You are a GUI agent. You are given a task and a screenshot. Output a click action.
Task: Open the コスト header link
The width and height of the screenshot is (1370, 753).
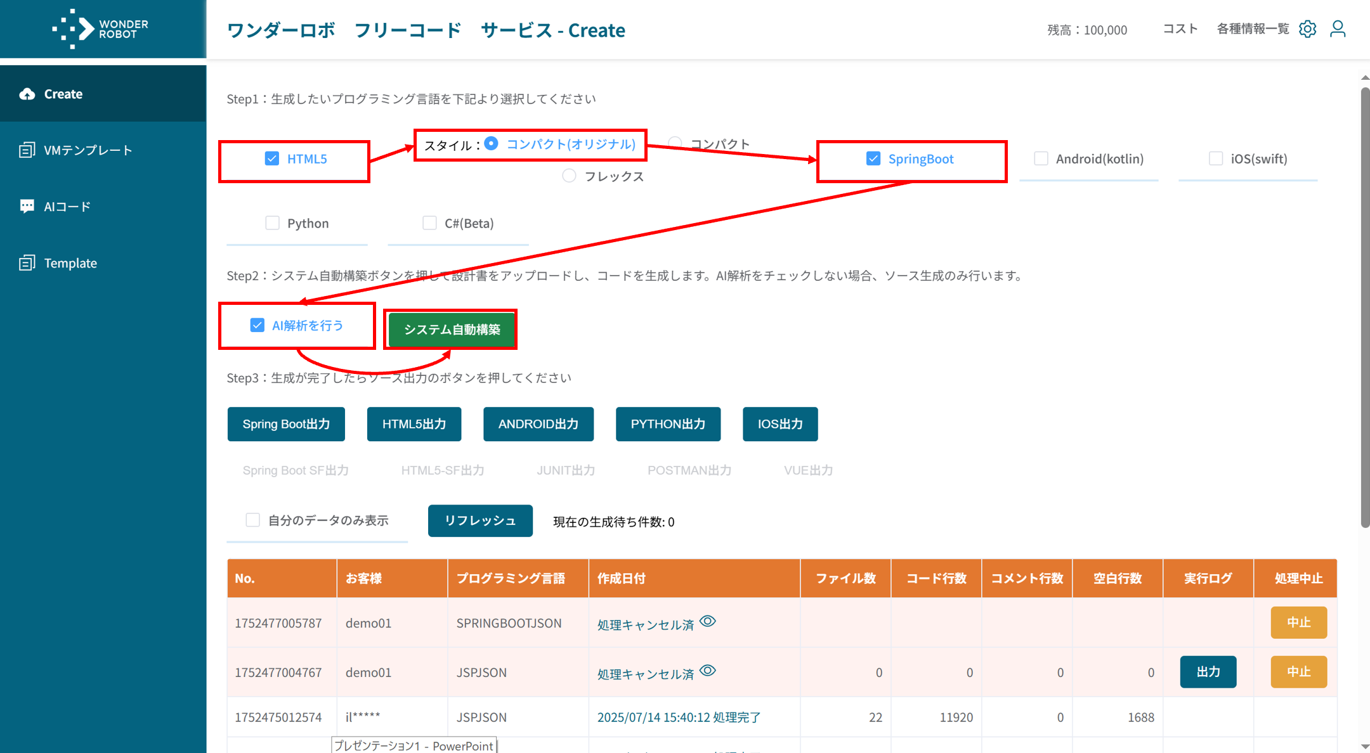tap(1180, 29)
